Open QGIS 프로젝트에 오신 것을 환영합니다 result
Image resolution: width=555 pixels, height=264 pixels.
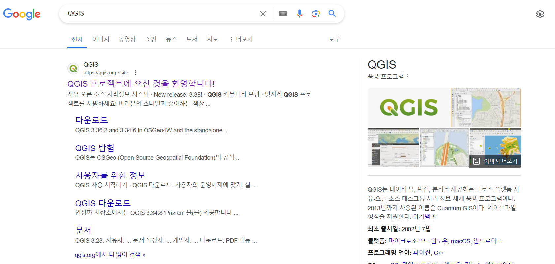pyautogui.click(x=141, y=83)
